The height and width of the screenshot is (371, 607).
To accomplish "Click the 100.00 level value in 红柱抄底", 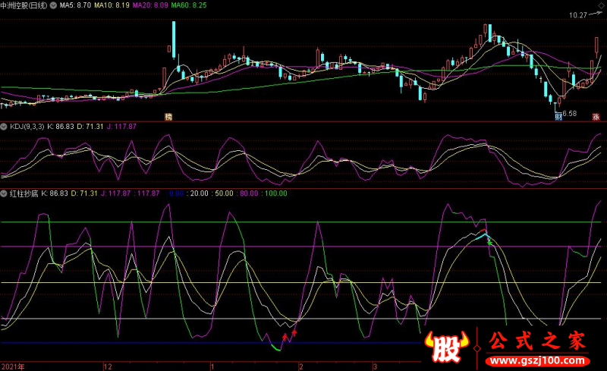I will 275,193.
